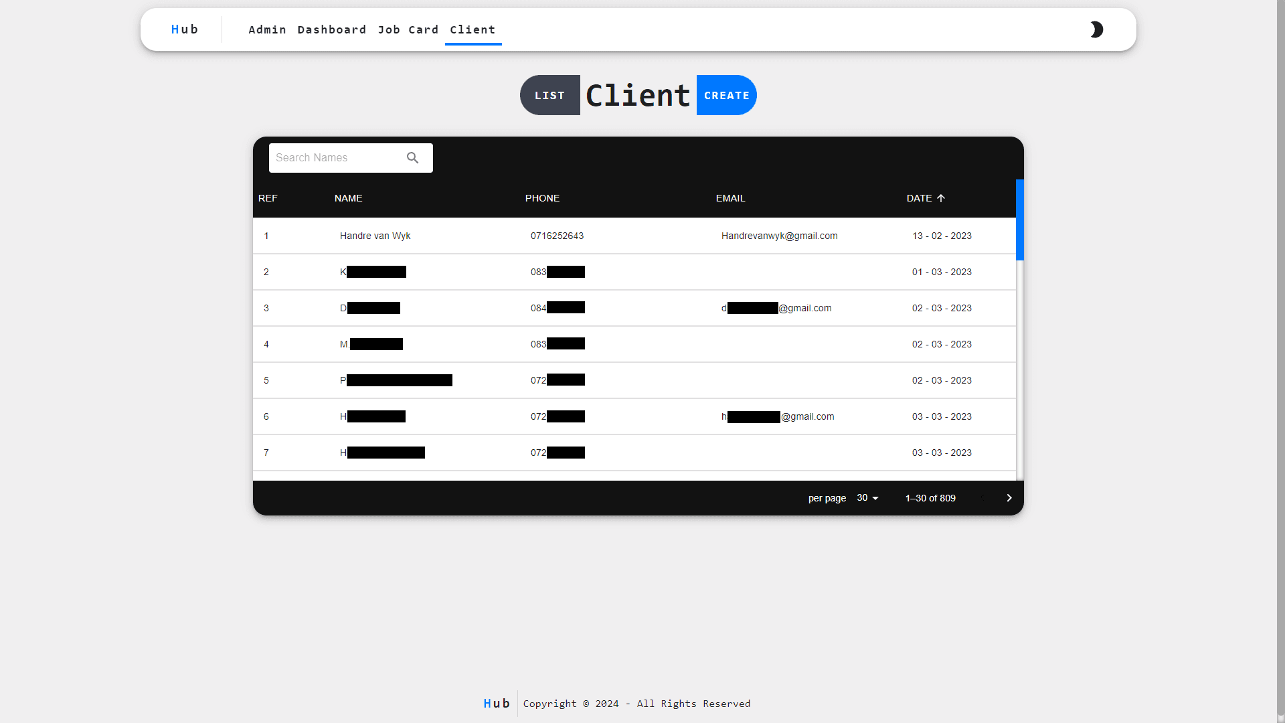The image size is (1285, 723).
Task: Click the email Handrevanwyk@gmail.com
Action: pos(779,236)
